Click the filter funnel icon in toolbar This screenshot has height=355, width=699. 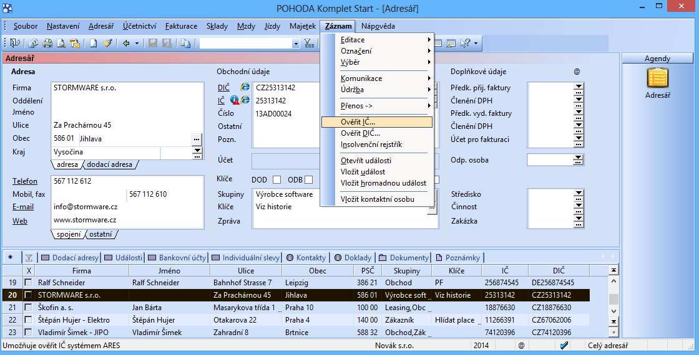309,43
